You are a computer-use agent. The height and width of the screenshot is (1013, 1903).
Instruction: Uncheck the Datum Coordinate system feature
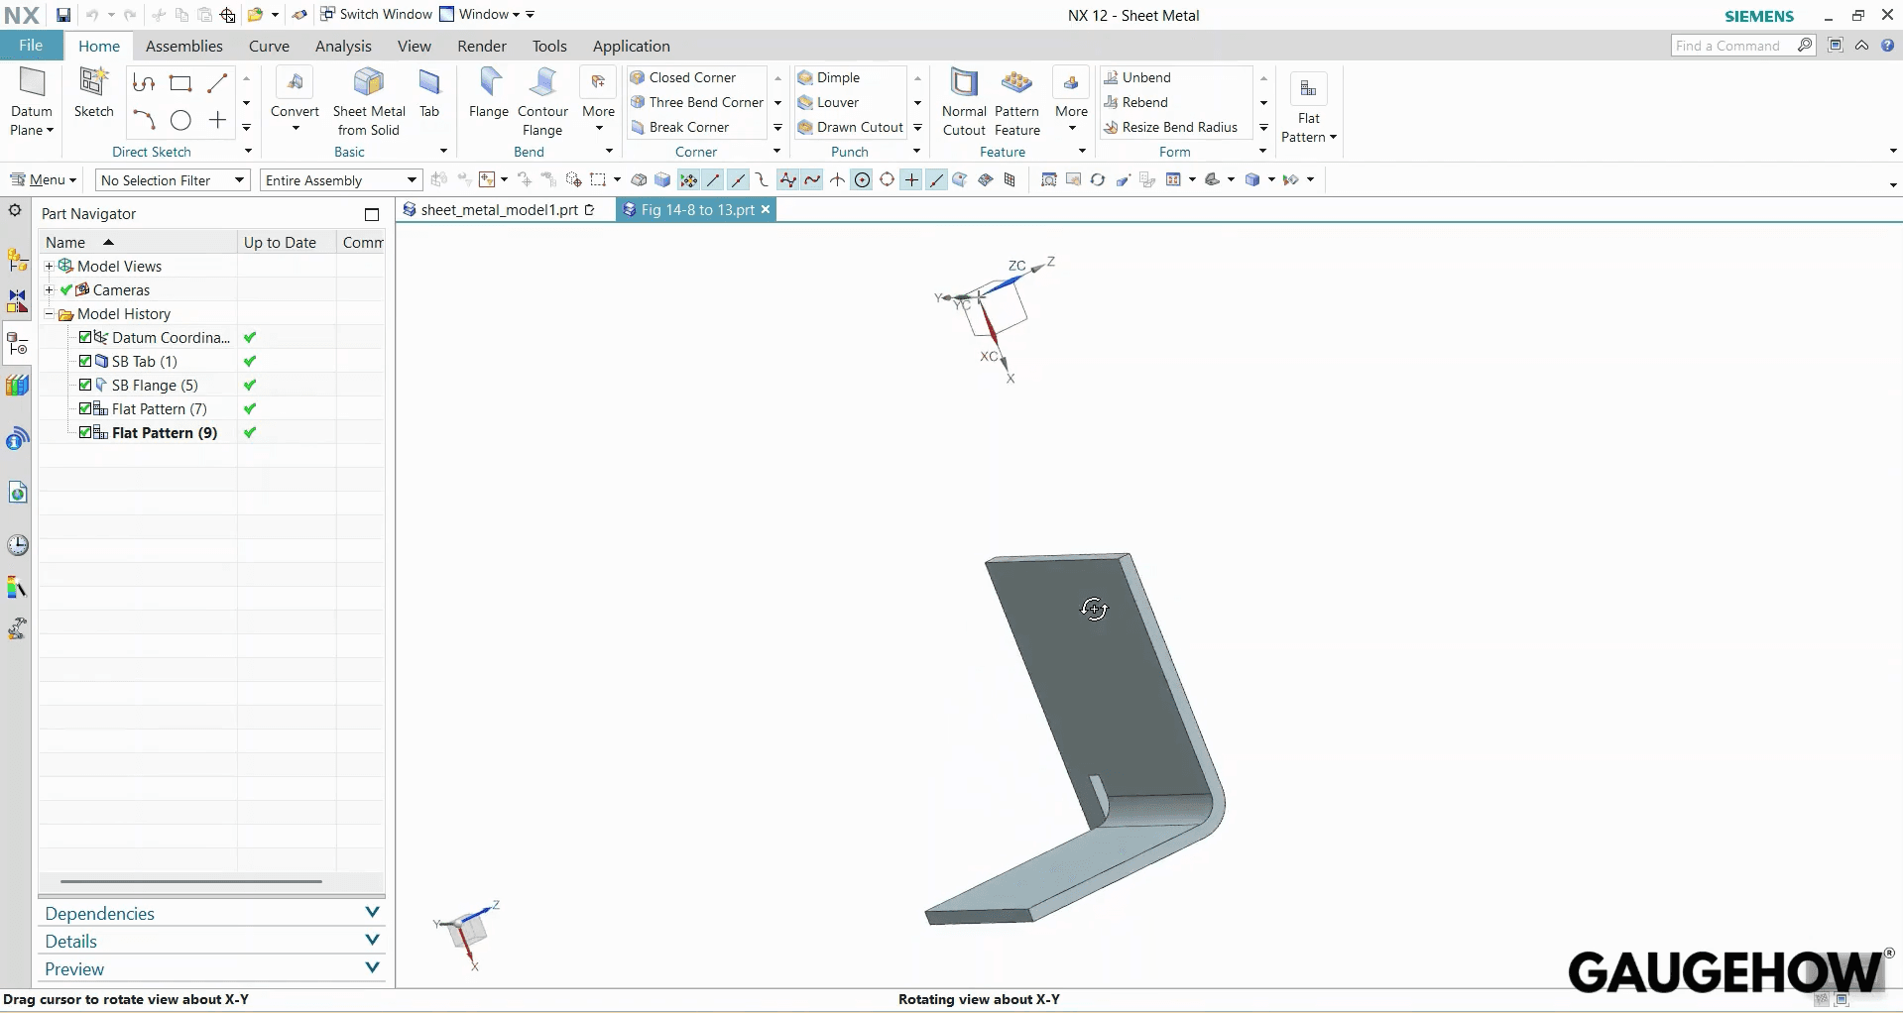83,337
